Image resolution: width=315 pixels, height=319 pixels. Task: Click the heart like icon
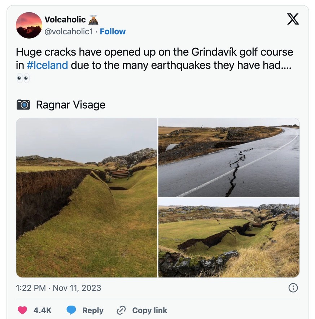(22, 310)
